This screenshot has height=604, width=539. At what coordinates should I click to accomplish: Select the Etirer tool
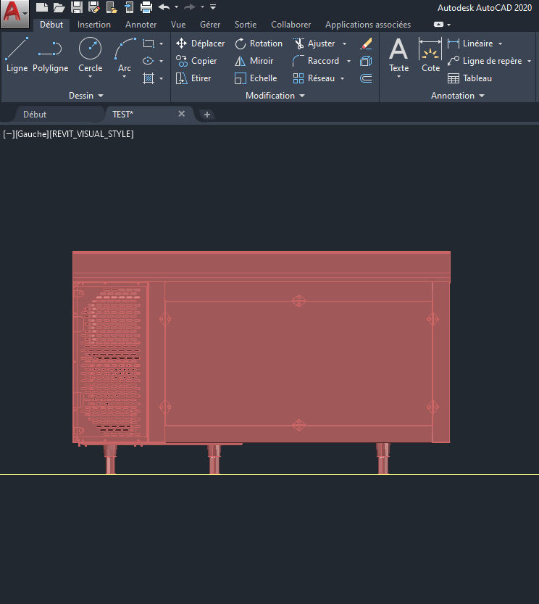193,78
